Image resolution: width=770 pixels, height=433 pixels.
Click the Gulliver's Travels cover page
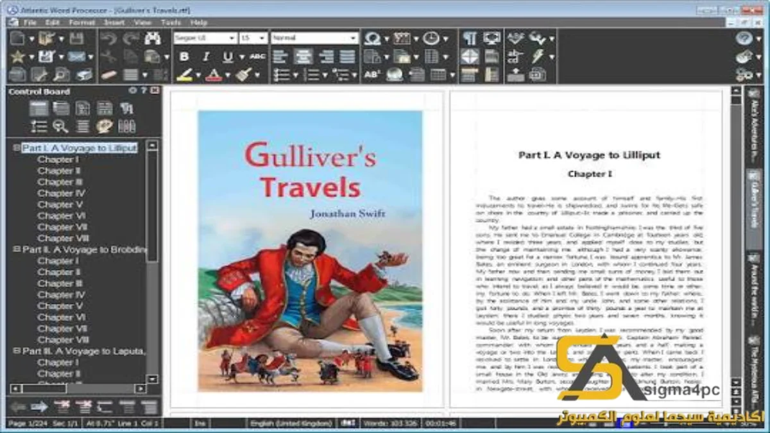[x=310, y=251]
